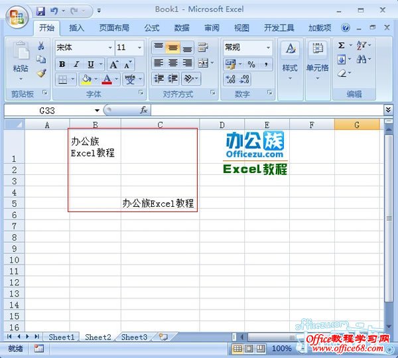
Task: Toggle underline formatting
Action: click(x=91, y=64)
